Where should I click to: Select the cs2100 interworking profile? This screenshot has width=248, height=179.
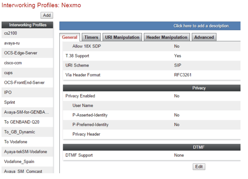coord(27,33)
